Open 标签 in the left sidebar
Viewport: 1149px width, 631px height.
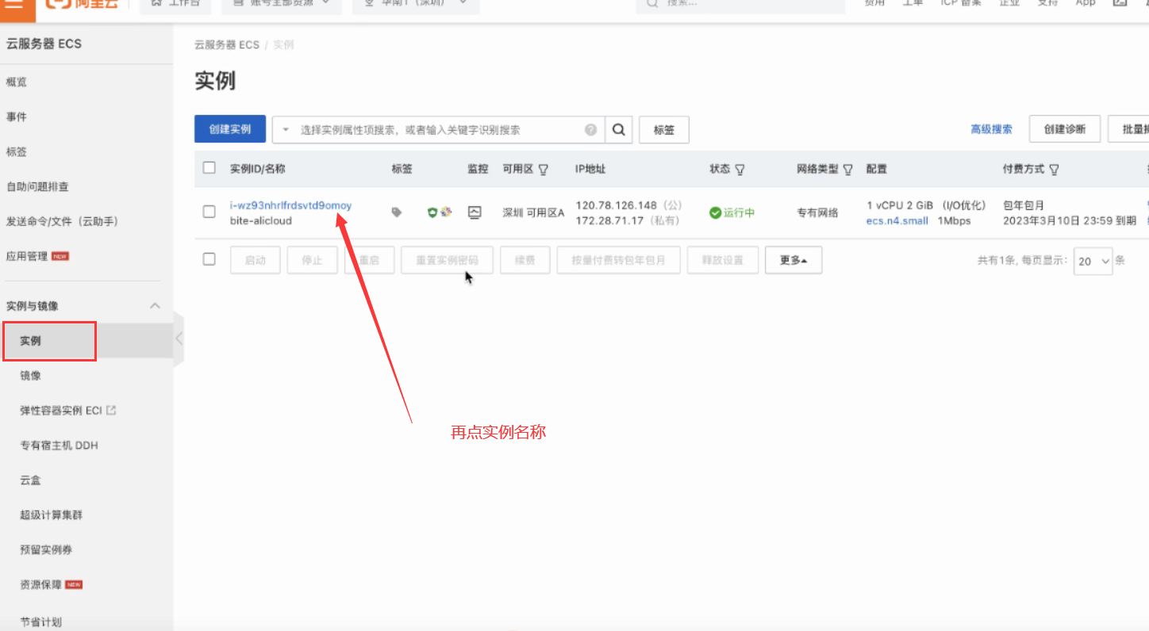pos(17,151)
